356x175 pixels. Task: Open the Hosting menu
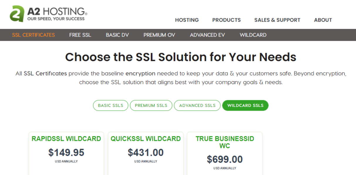[187, 20]
